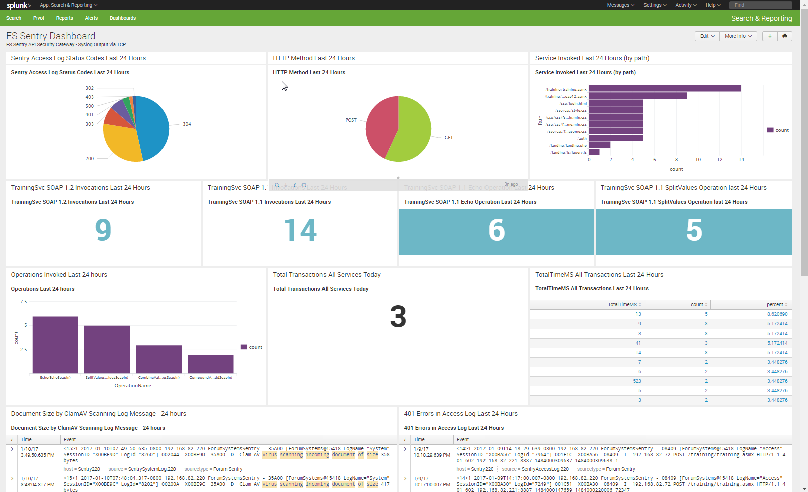
Task: Open the Edit dropdown button
Action: (707, 36)
